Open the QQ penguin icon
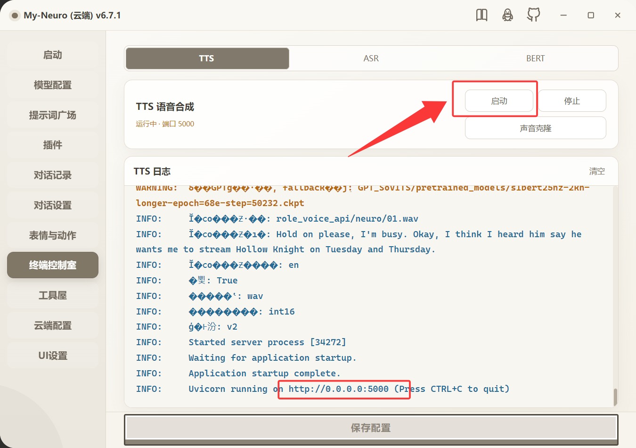 point(507,15)
